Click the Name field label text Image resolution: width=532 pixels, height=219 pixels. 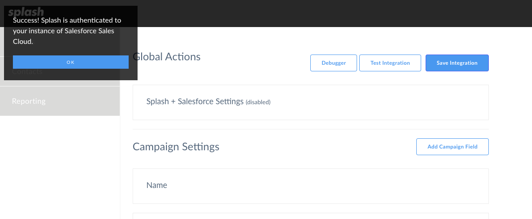pos(156,185)
